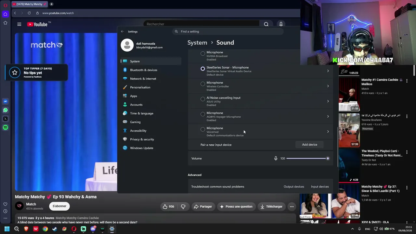Select the NVIDIA Broadcast microphone radio button
This screenshot has height=234, width=416.
[x=203, y=53]
